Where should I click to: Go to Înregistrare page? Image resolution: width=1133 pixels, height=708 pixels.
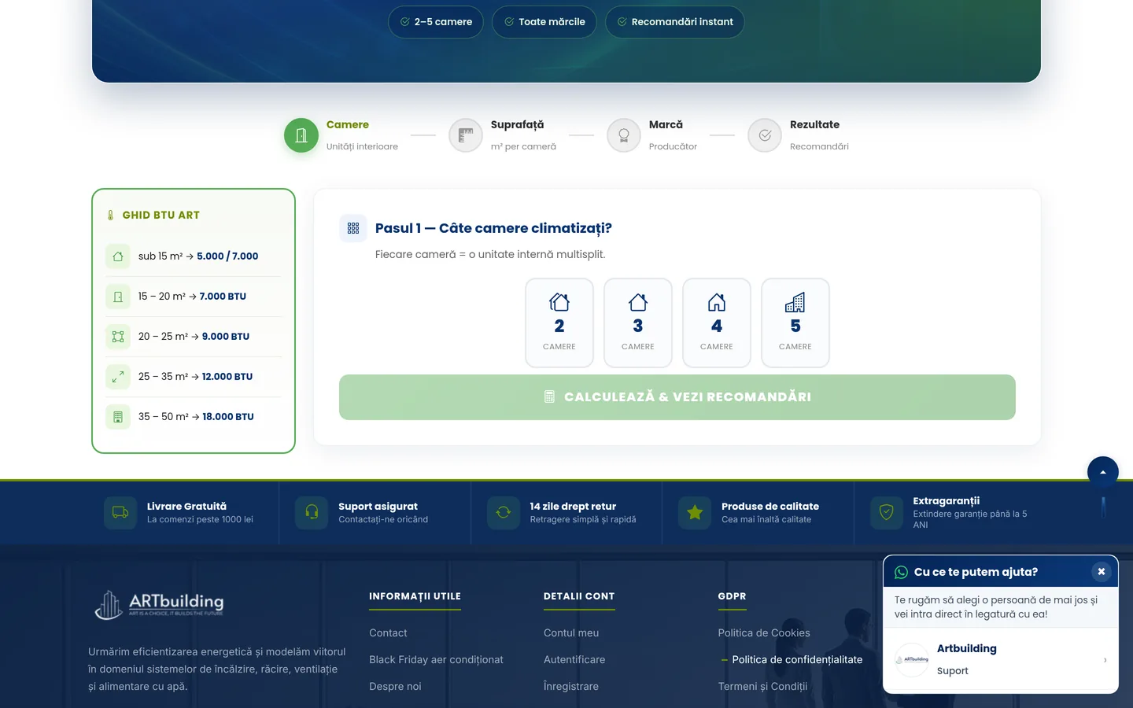click(x=571, y=687)
